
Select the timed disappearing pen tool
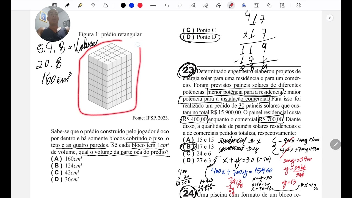(x=206, y=5)
